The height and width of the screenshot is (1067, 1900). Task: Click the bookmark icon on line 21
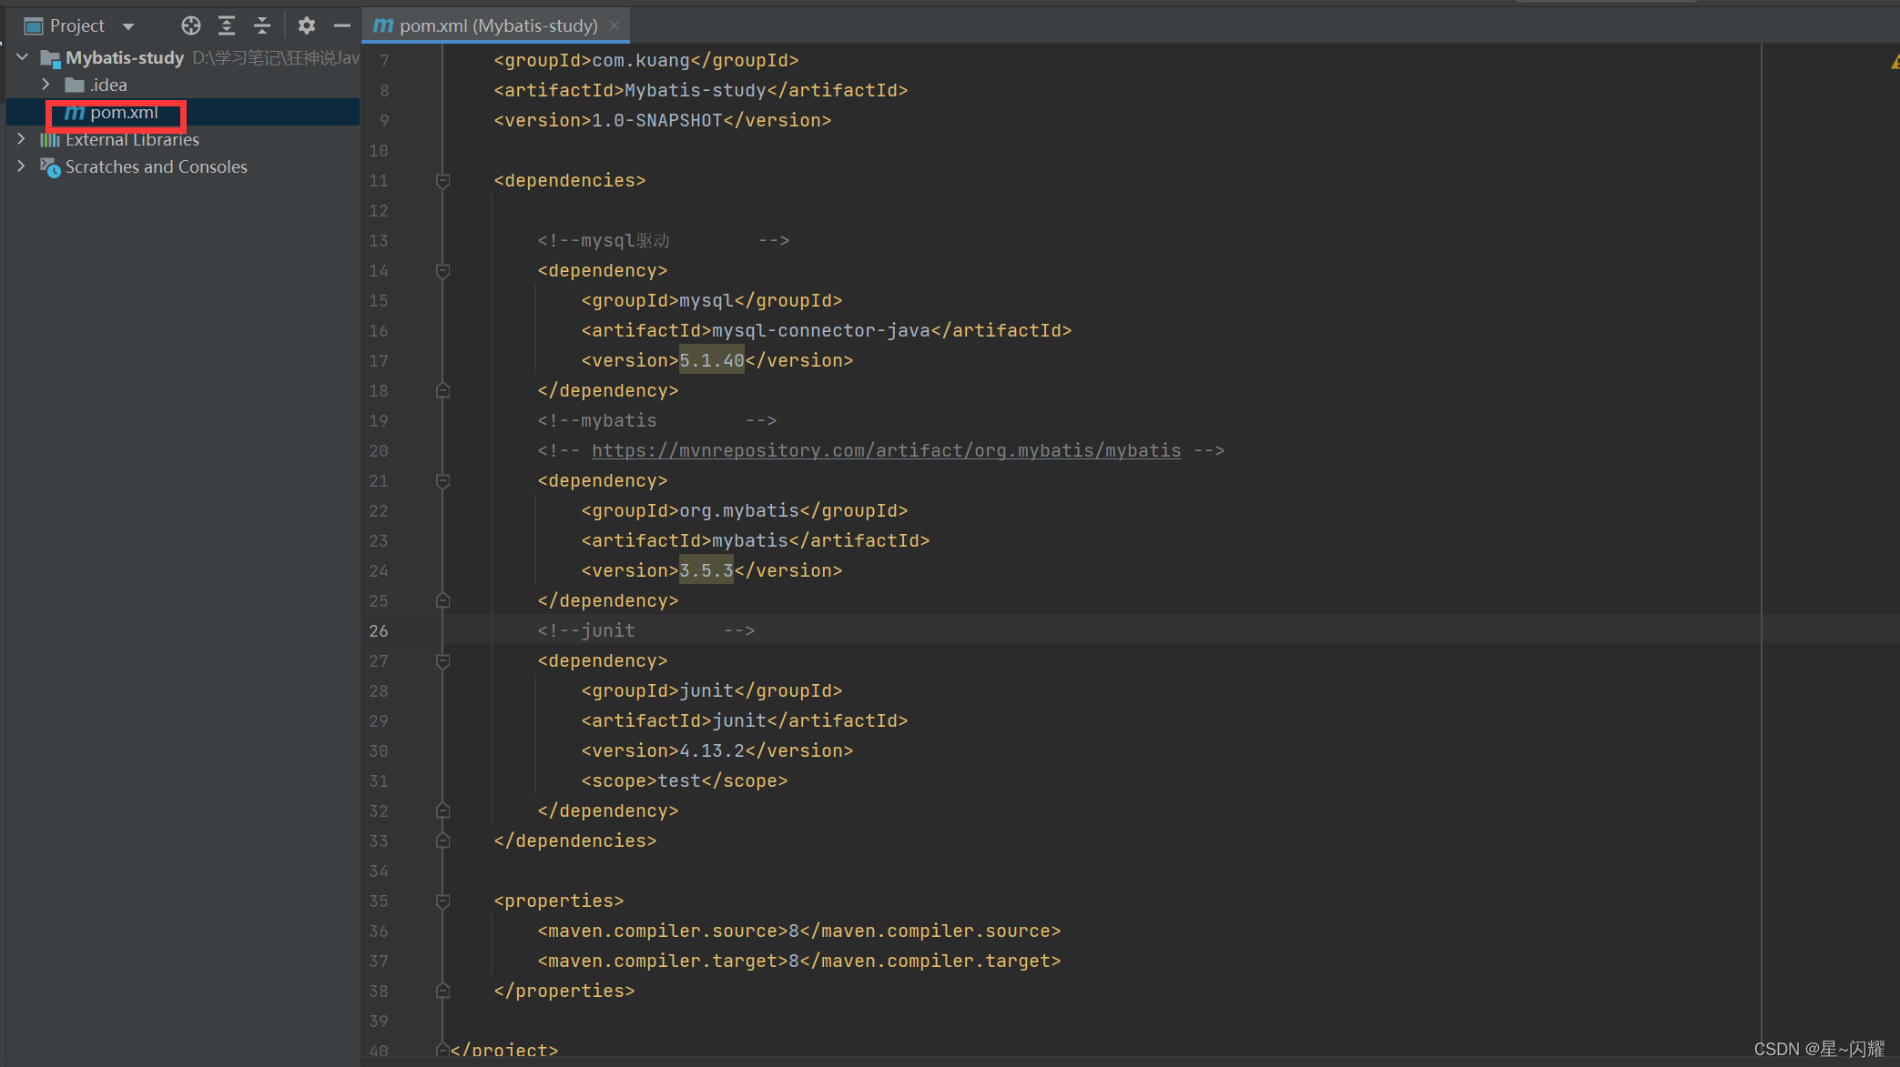[x=442, y=480]
